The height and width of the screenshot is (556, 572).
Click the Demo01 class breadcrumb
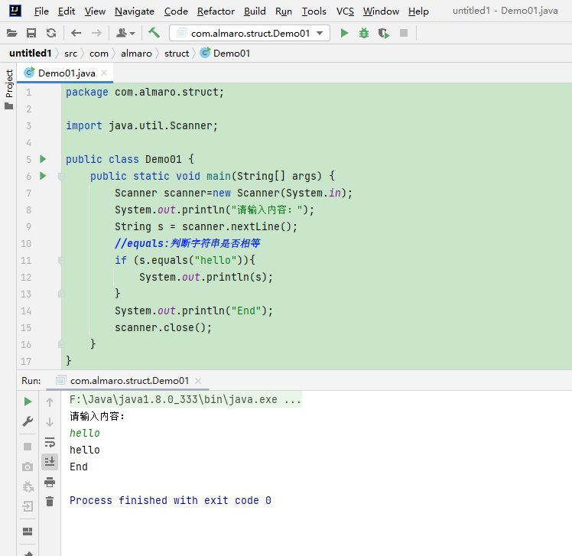tap(225, 54)
